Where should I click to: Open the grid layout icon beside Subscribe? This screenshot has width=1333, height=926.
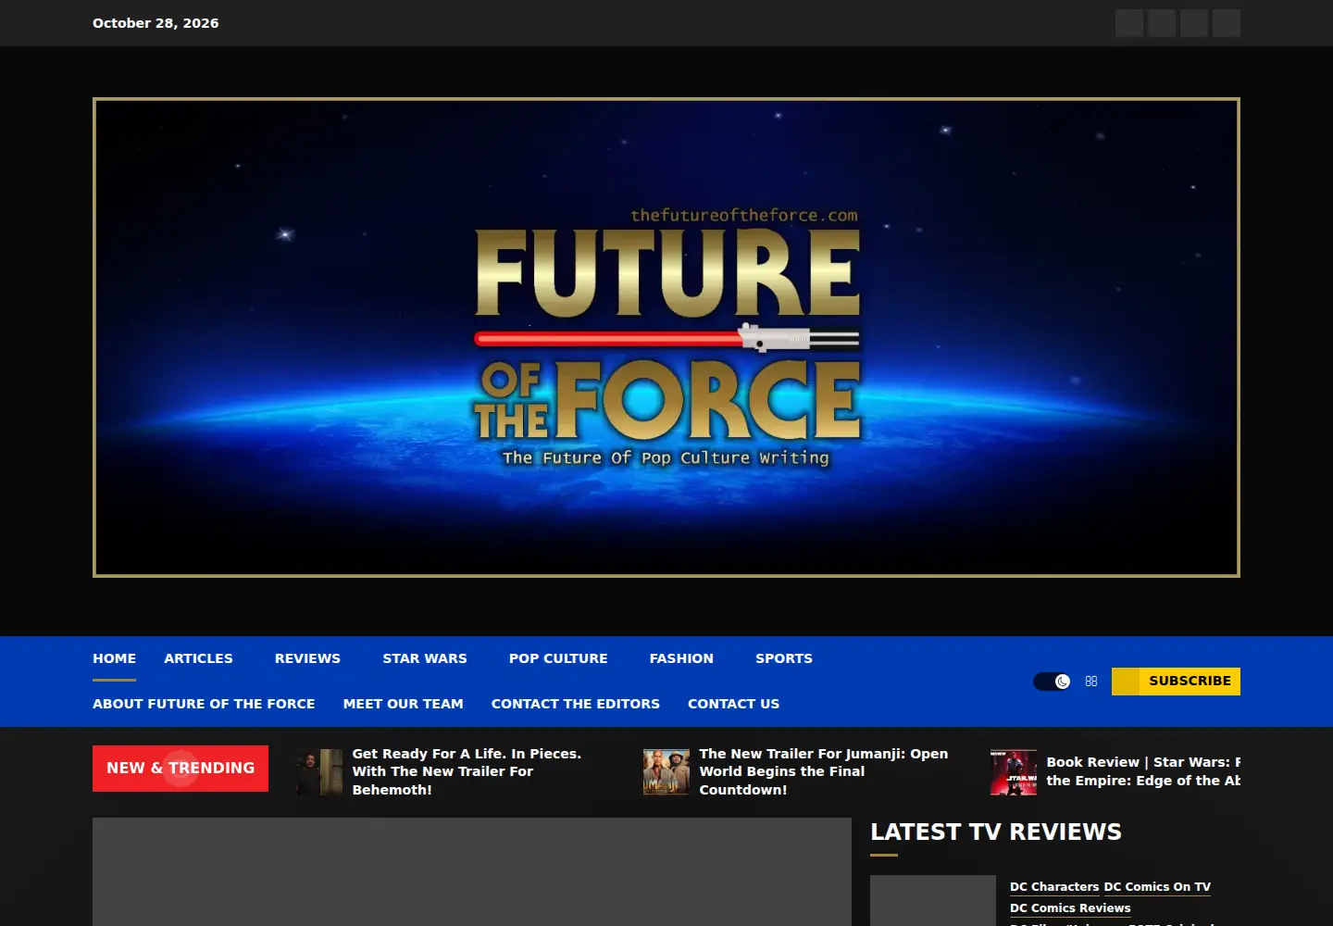click(x=1091, y=682)
